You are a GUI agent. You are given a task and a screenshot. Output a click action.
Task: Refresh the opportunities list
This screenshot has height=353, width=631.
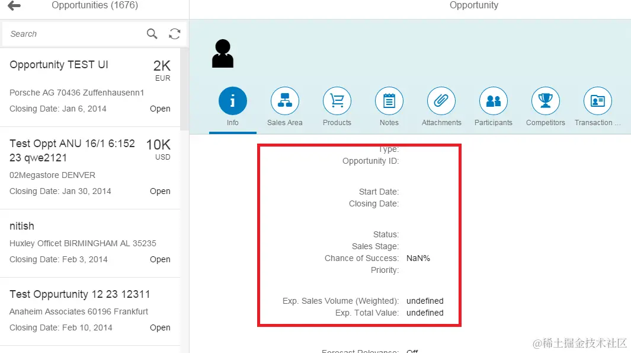click(175, 34)
